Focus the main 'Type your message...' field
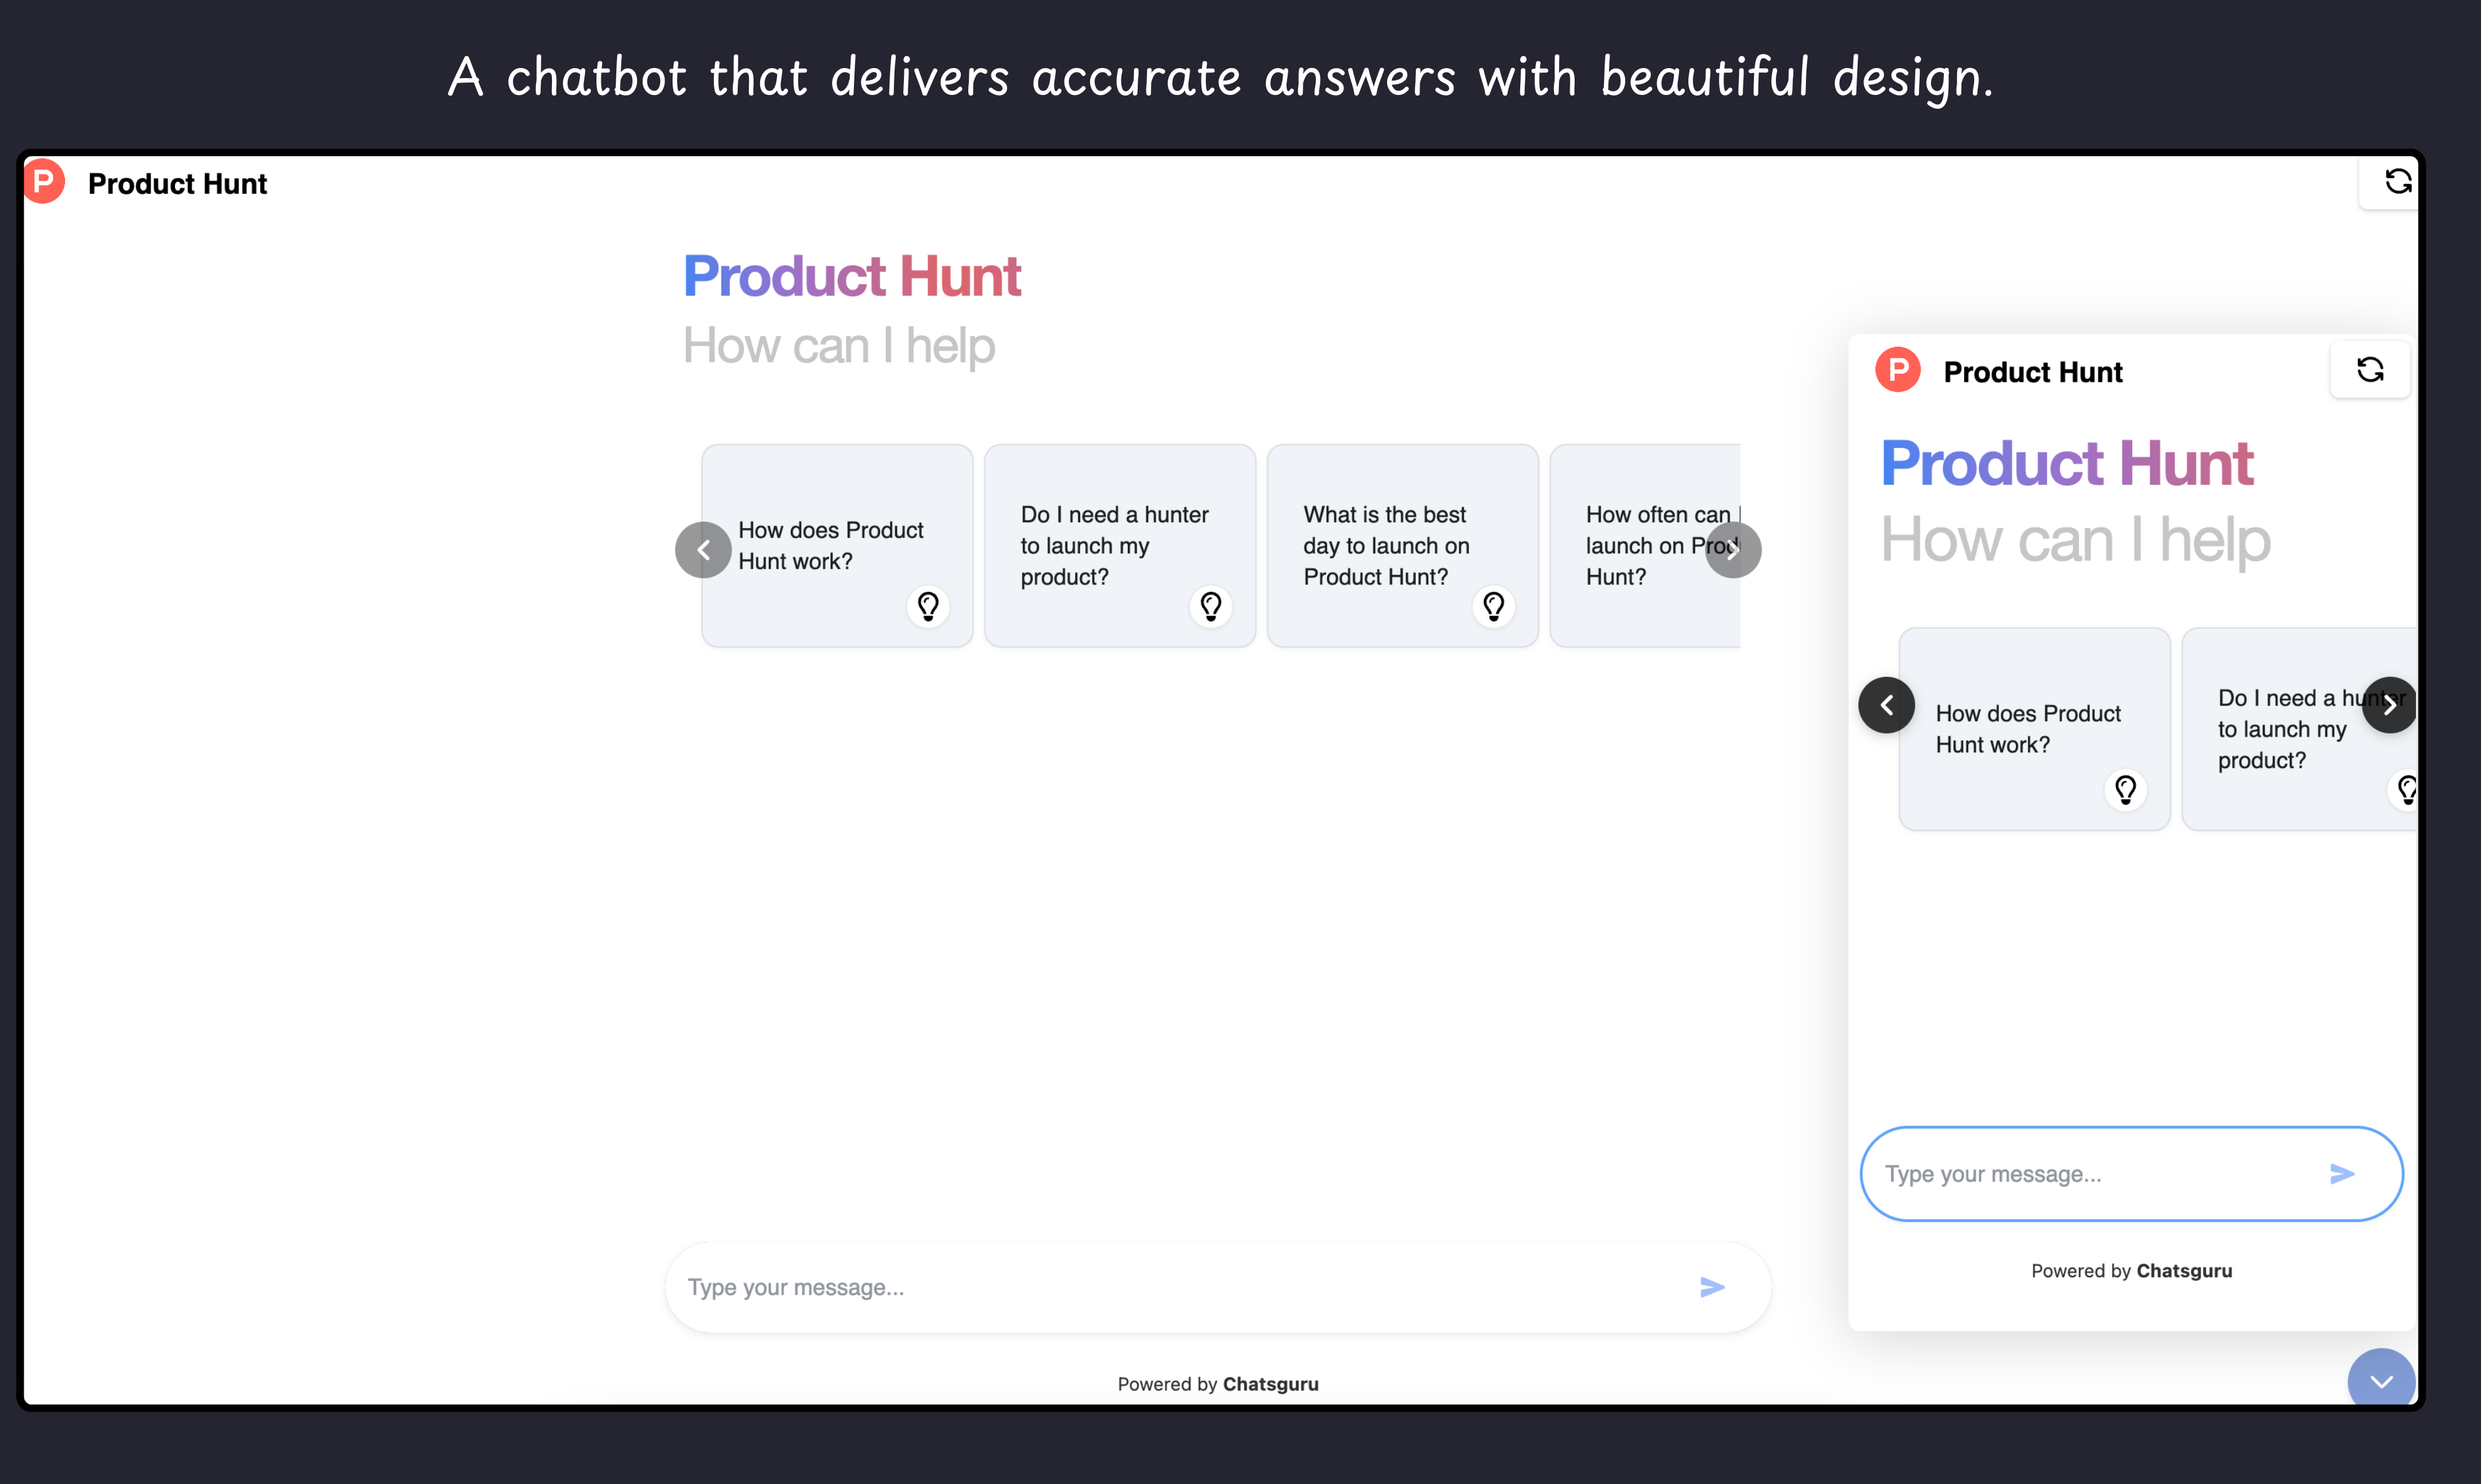The width and height of the screenshot is (2481, 1484). click(1180, 1287)
